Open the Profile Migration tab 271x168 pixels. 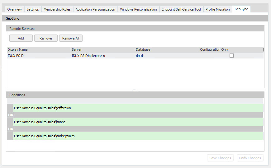[x=217, y=9]
